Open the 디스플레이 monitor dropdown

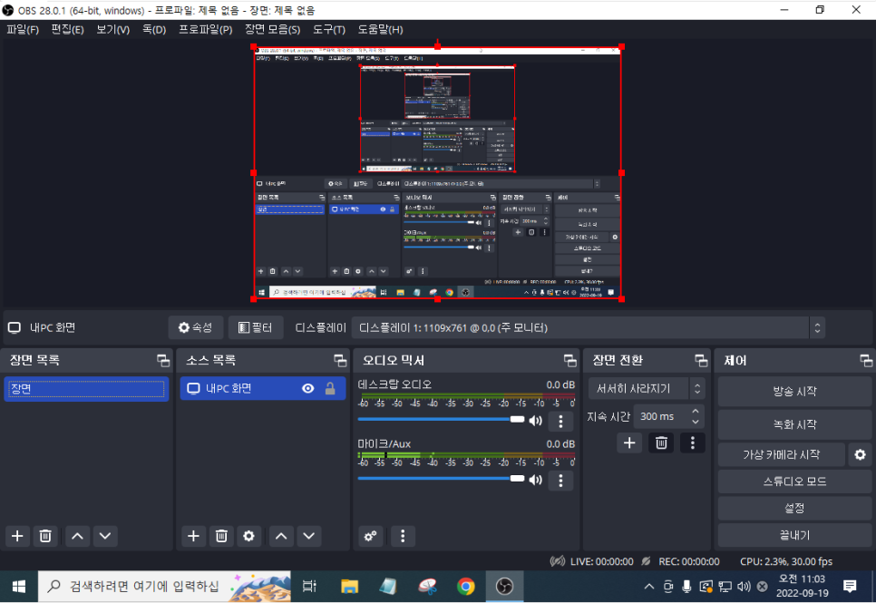tap(589, 327)
